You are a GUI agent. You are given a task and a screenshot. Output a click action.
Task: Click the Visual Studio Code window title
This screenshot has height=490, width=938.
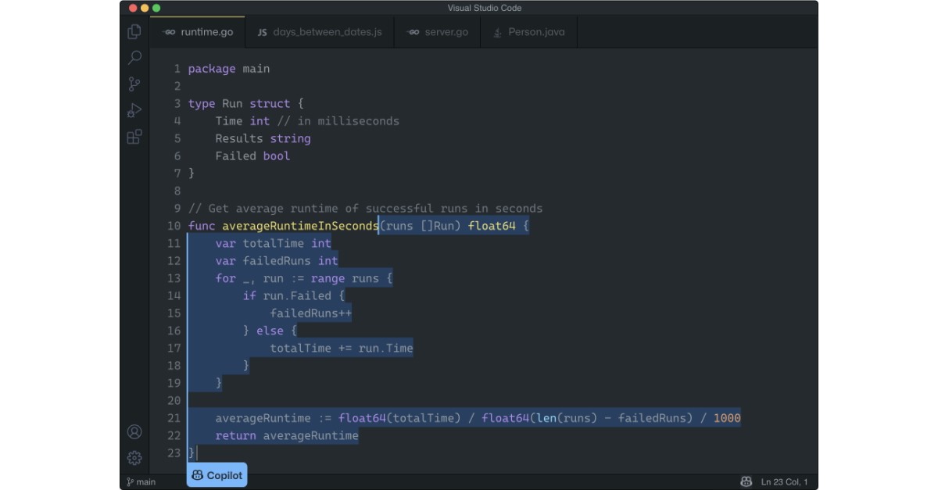[x=485, y=8]
